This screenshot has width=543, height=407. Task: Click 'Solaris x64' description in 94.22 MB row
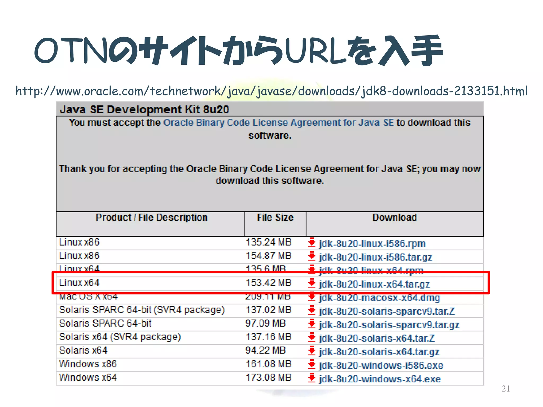(x=83, y=350)
